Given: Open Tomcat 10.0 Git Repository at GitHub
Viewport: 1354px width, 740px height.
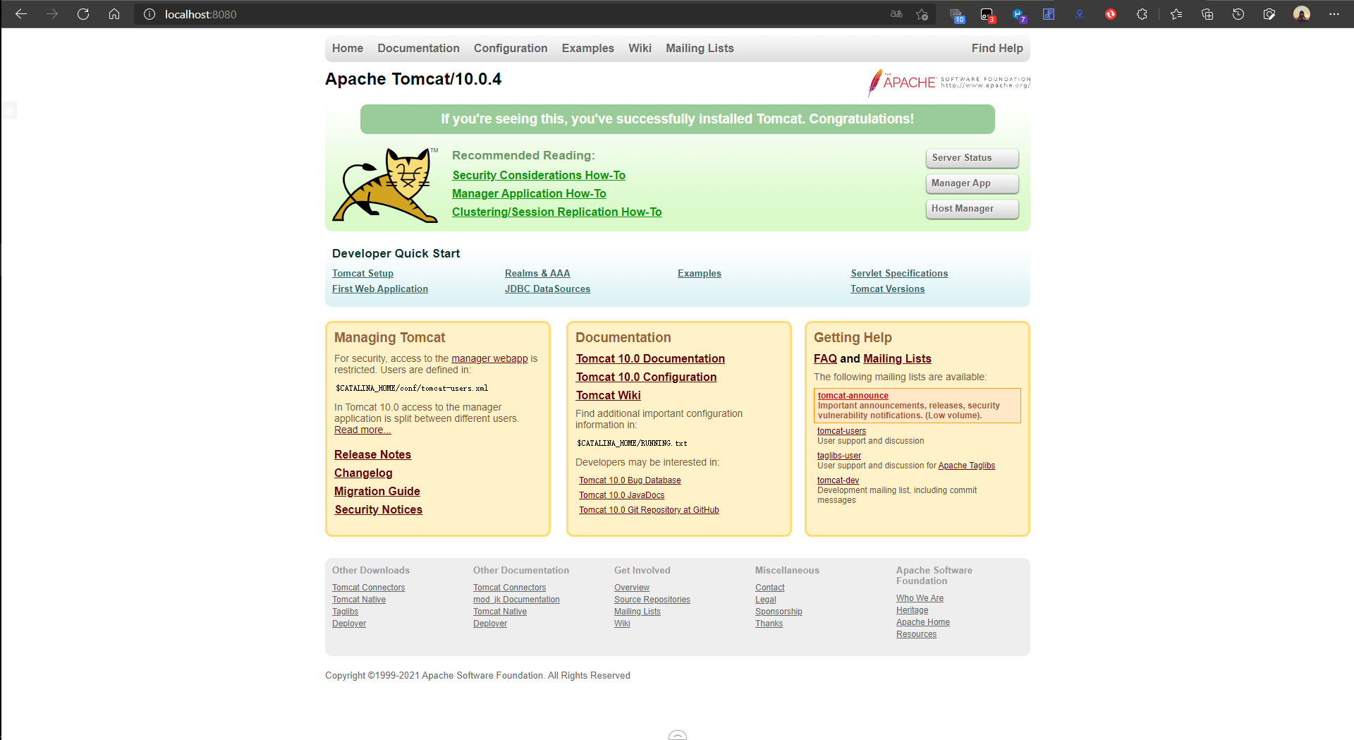Looking at the screenshot, I should pyautogui.click(x=649, y=510).
